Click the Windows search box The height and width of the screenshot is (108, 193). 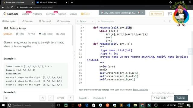pyautogui.click(x=31, y=105)
